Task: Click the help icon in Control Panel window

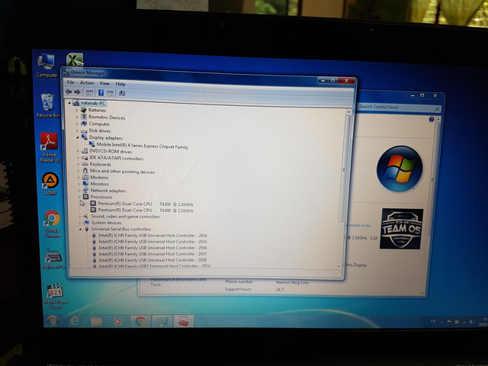Action: (432, 119)
